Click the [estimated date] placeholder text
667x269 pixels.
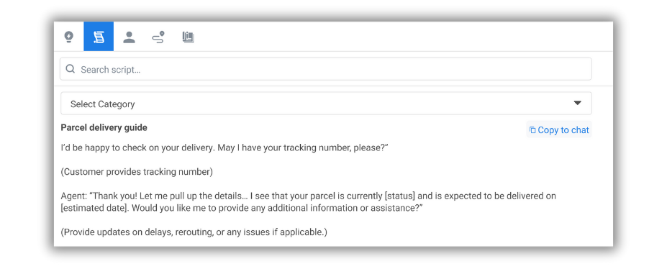coord(90,209)
